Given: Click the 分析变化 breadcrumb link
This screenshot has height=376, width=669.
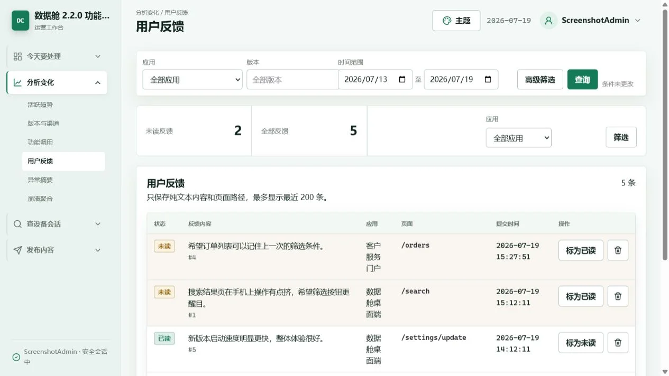Looking at the screenshot, I should coord(147,12).
